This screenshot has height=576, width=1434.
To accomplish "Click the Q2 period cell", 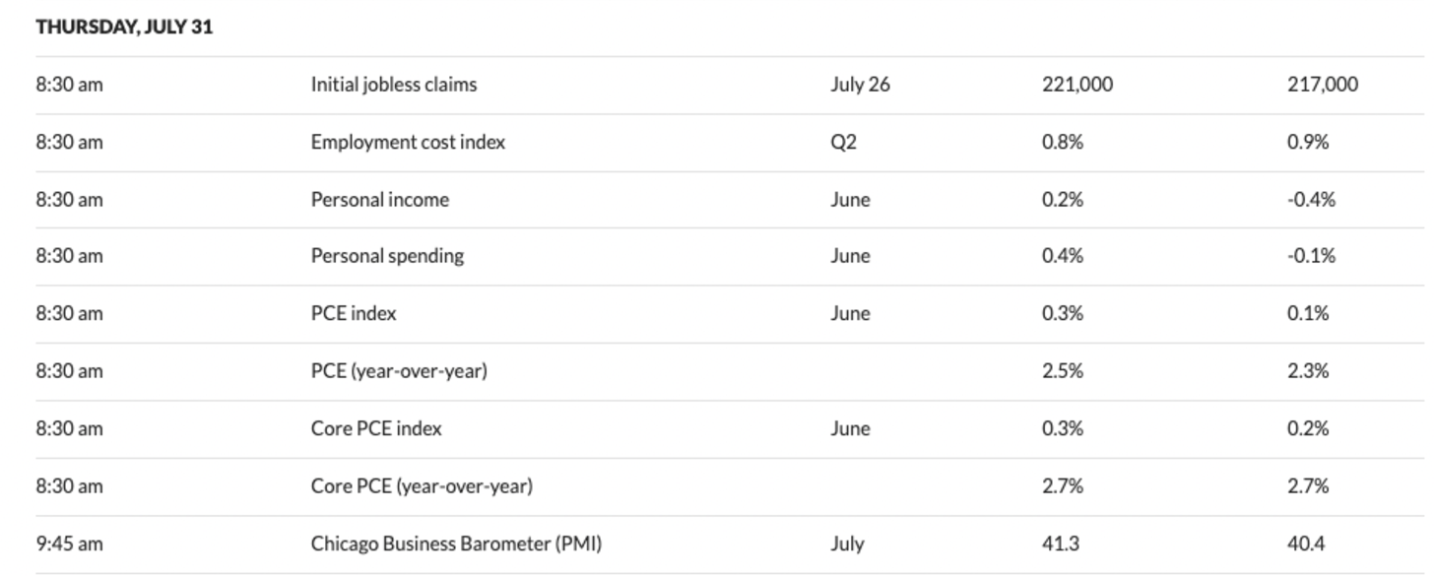I will pos(843,142).
